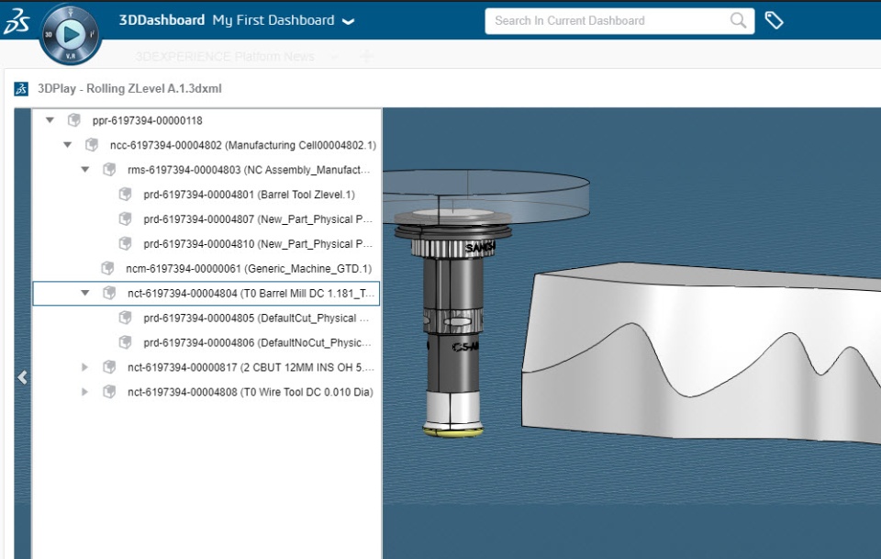Click the cube icon beside nct-6197394-00004804
The width and height of the screenshot is (881, 559).
pos(109,293)
